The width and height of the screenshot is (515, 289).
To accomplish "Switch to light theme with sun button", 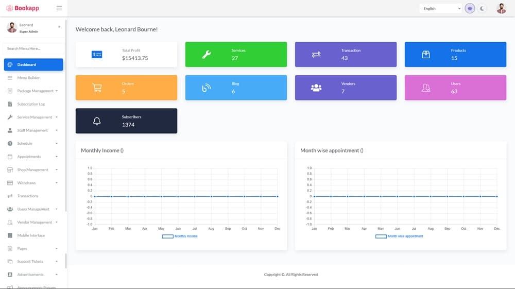I will [470, 8].
